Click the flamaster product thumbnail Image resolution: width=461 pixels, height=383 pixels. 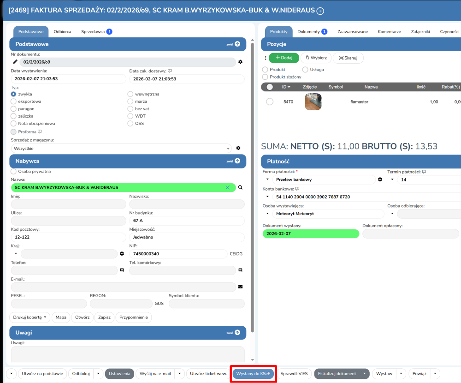coord(313,102)
